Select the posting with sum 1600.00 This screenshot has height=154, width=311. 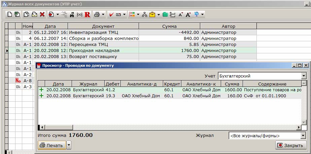(x=170, y=90)
